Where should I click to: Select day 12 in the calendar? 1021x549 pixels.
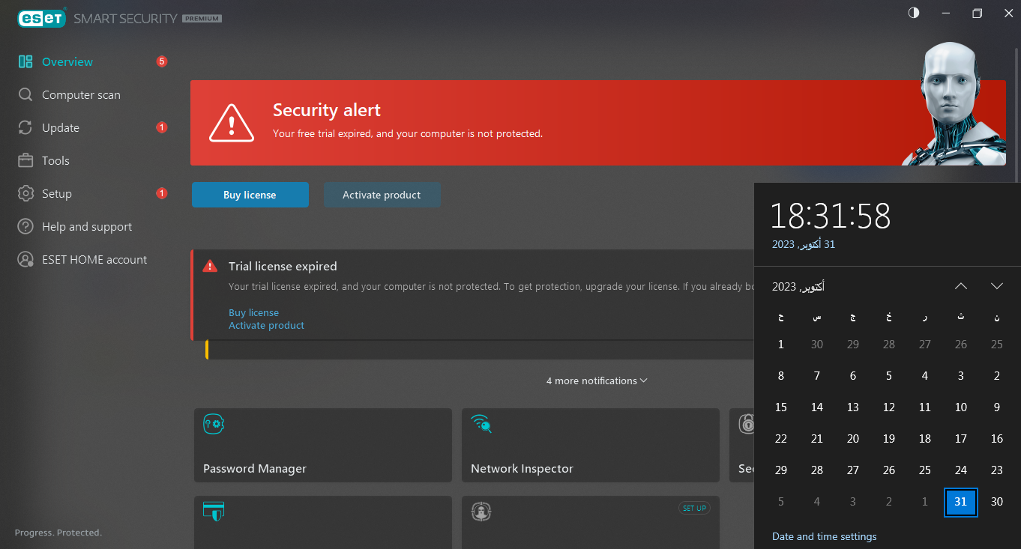[x=889, y=407]
